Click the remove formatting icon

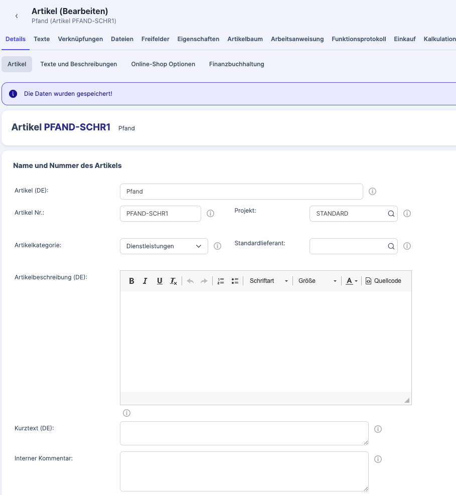(x=174, y=281)
